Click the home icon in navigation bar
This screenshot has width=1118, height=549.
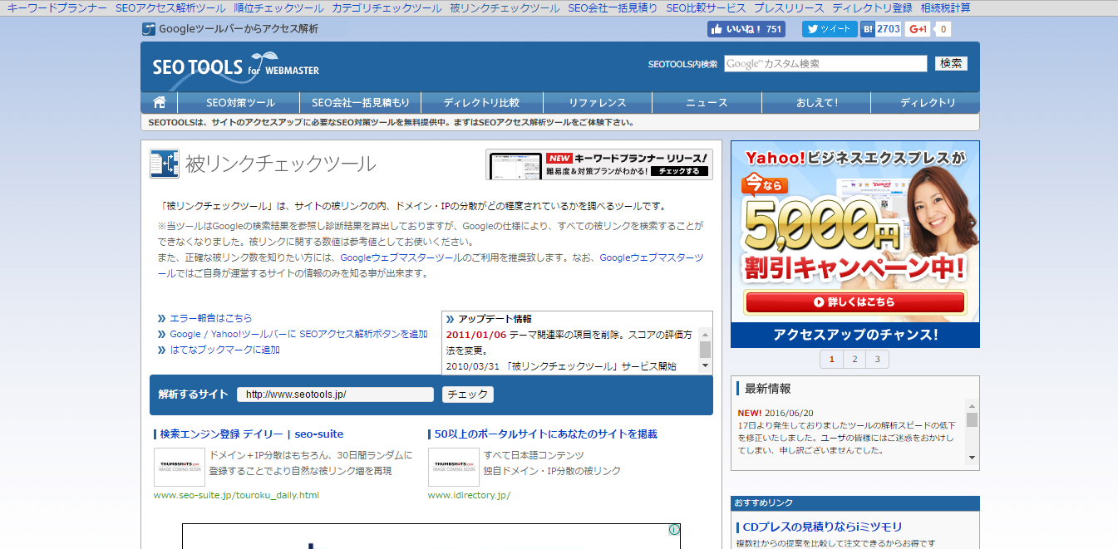159,103
